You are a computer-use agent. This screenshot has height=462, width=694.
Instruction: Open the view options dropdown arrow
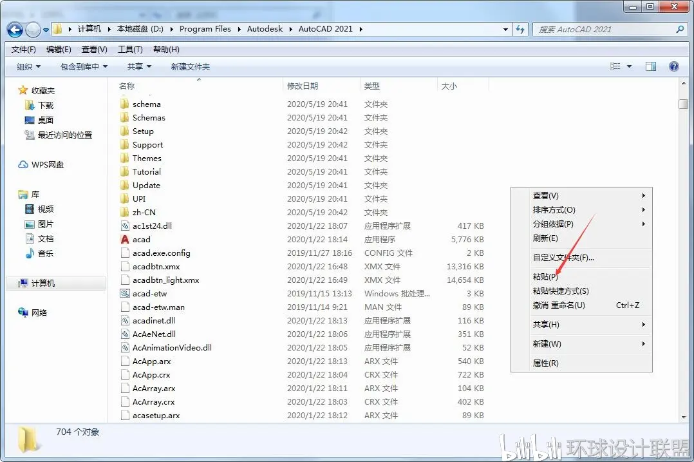point(630,66)
